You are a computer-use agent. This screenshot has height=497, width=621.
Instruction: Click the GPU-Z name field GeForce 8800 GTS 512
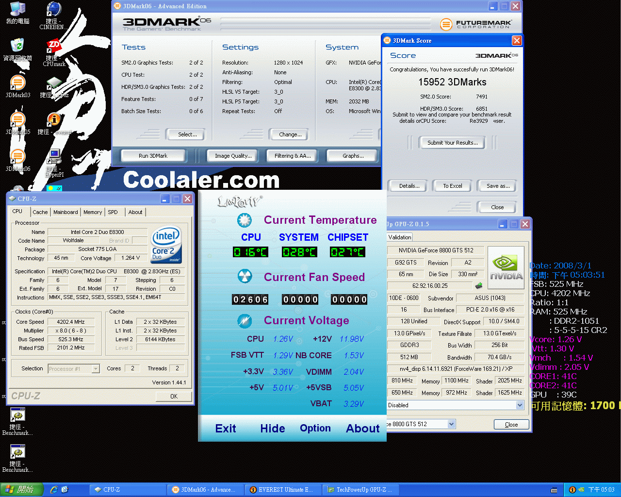point(436,250)
